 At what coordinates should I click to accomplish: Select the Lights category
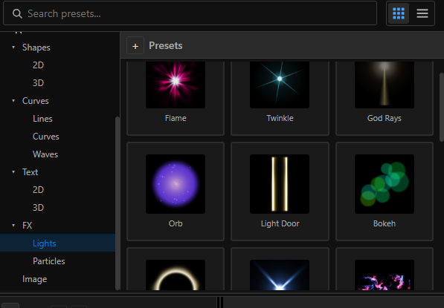(x=58, y=243)
